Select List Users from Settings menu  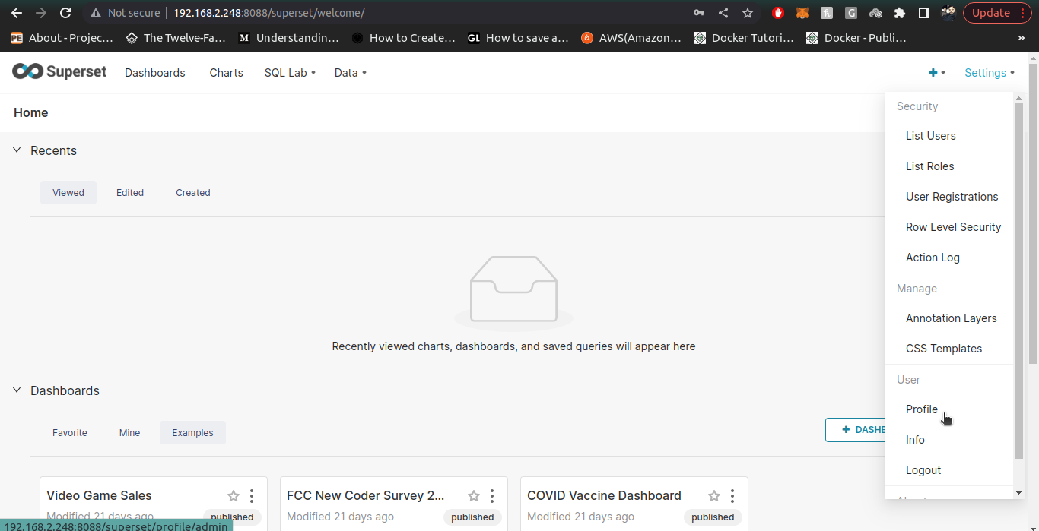[930, 135]
